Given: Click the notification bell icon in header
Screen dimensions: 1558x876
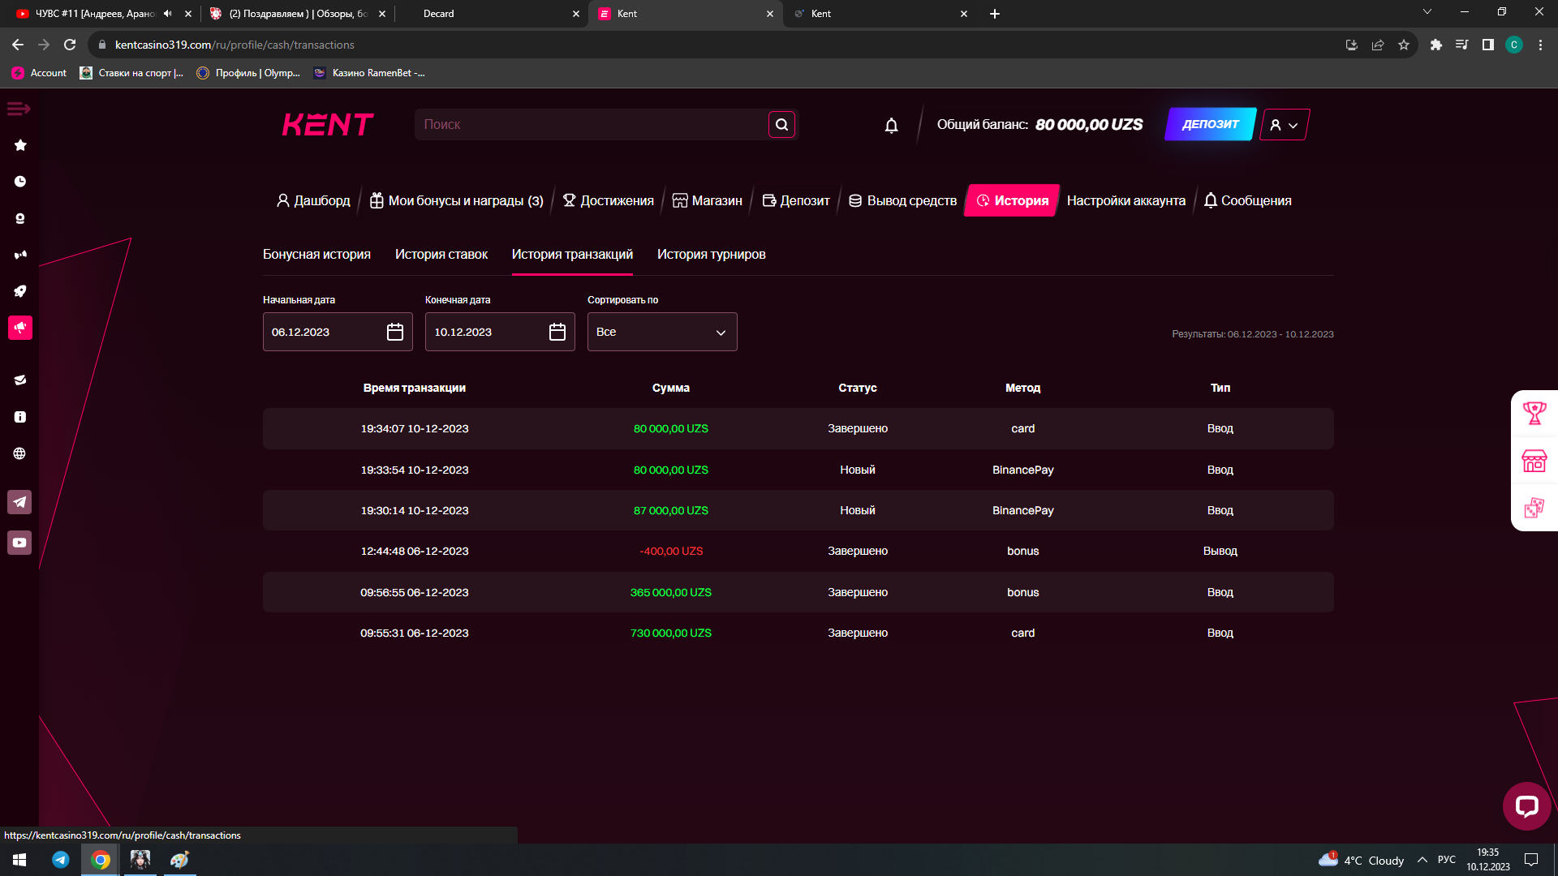Looking at the screenshot, I should pos(891,125).
